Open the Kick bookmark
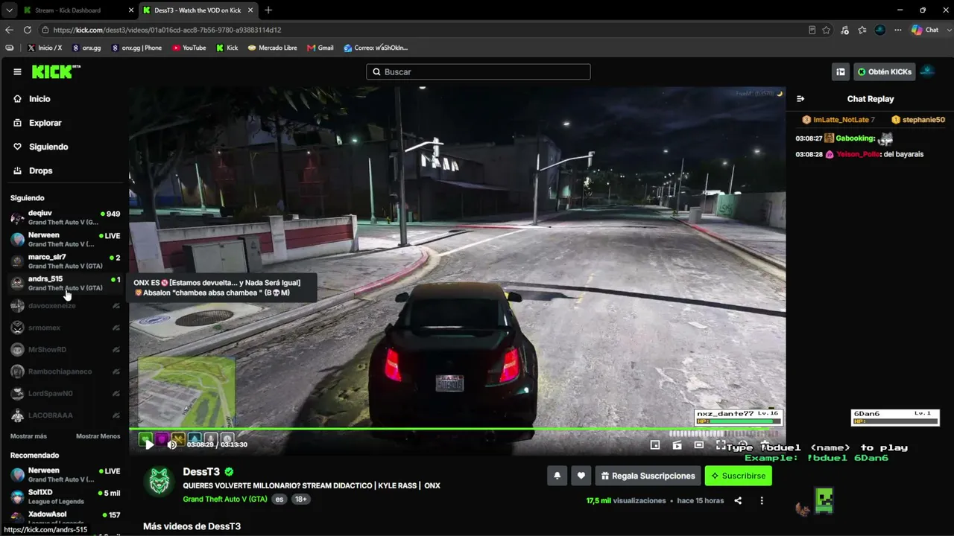954x536 pixels. (x=227, y=48)
